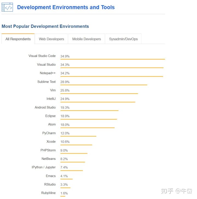Open the Mobile Developers tab

86,39
